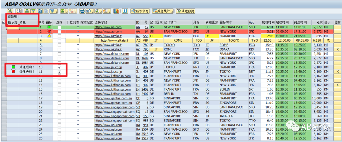The height and width of the screenshot is (142, 342).
Task: Click the 处理数据 toolbar button
Action: tap(185, 11)
